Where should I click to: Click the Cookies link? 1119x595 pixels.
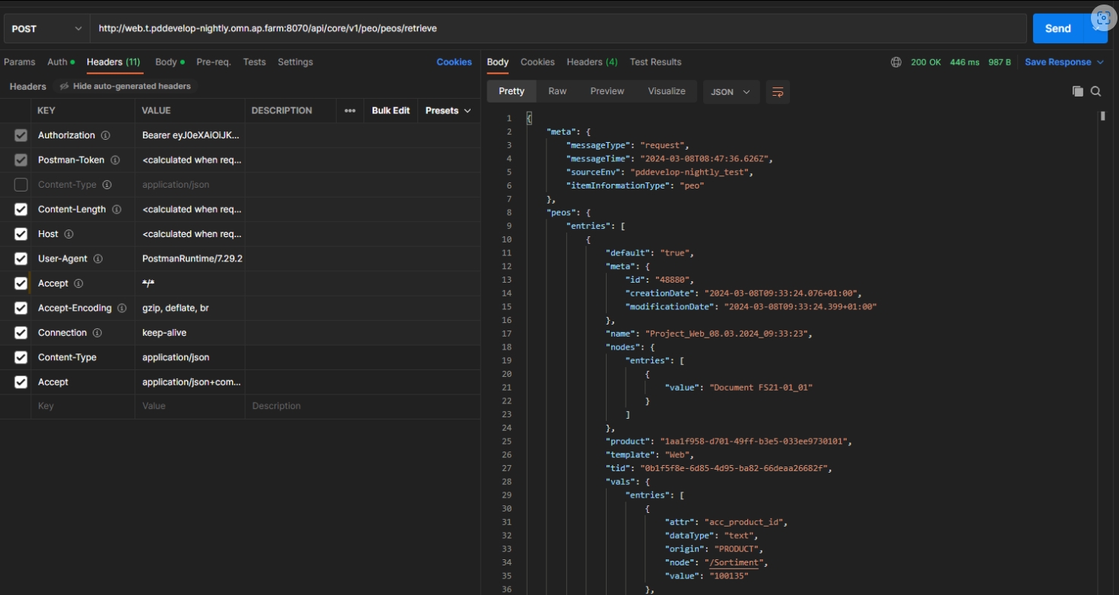point(454,62)
